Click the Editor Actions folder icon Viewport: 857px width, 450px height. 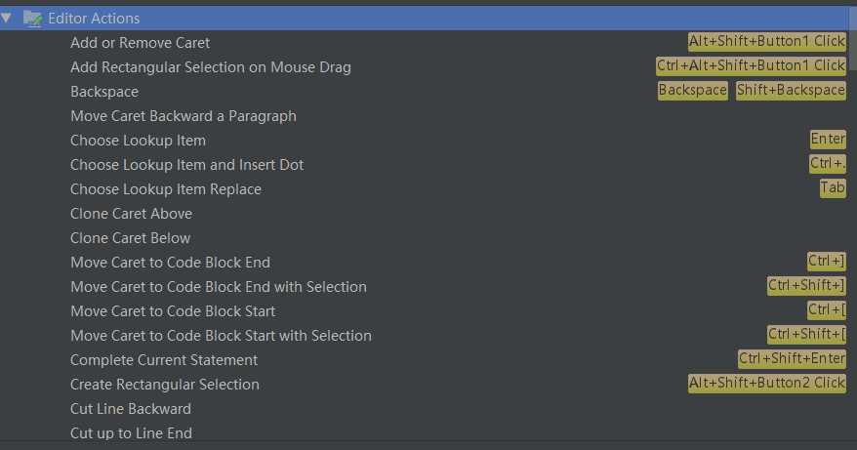coord(33,19)
